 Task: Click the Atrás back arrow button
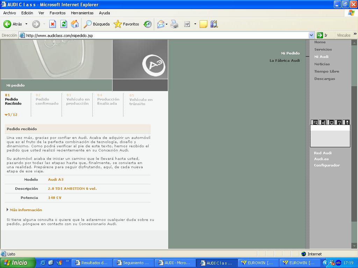tap(13, 24)
